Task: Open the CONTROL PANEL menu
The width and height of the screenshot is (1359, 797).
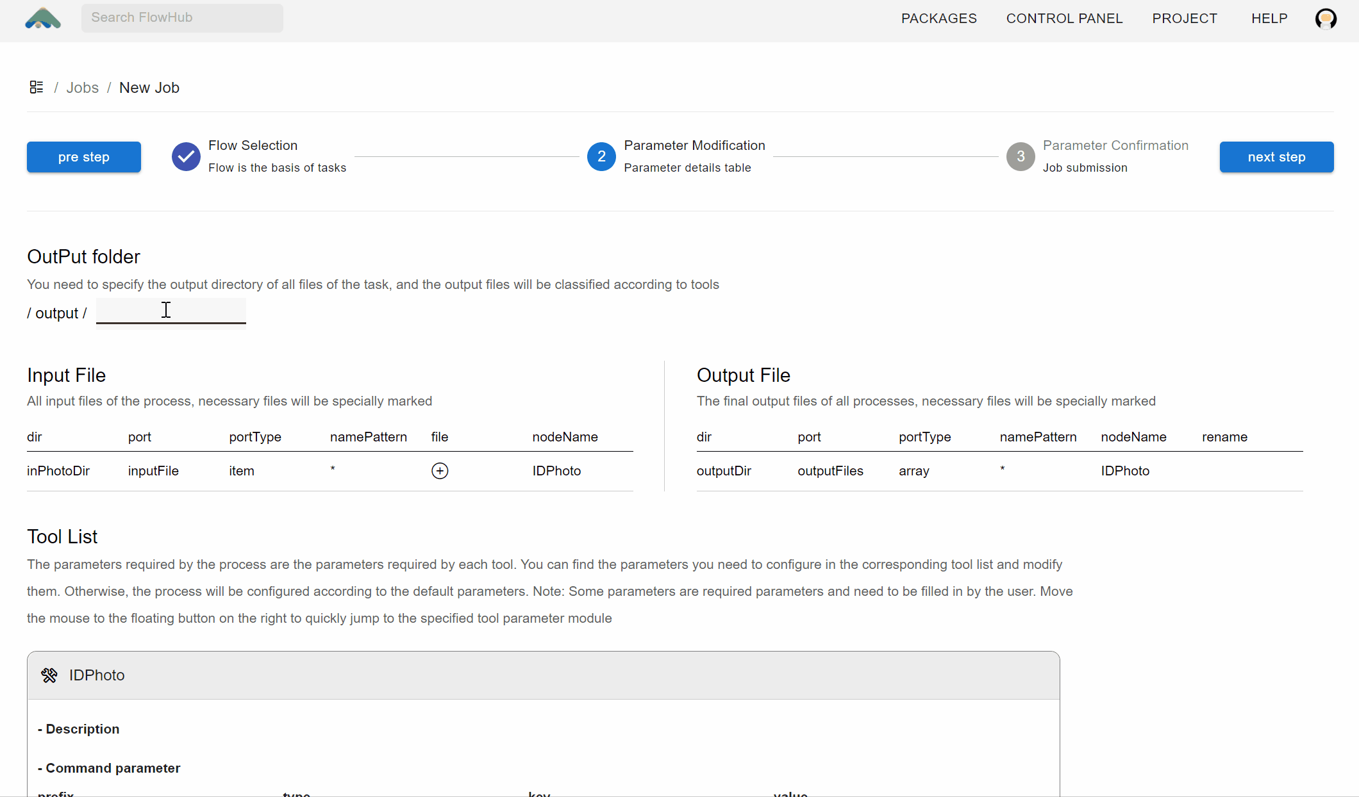Action: click(x=1064, y=19)
